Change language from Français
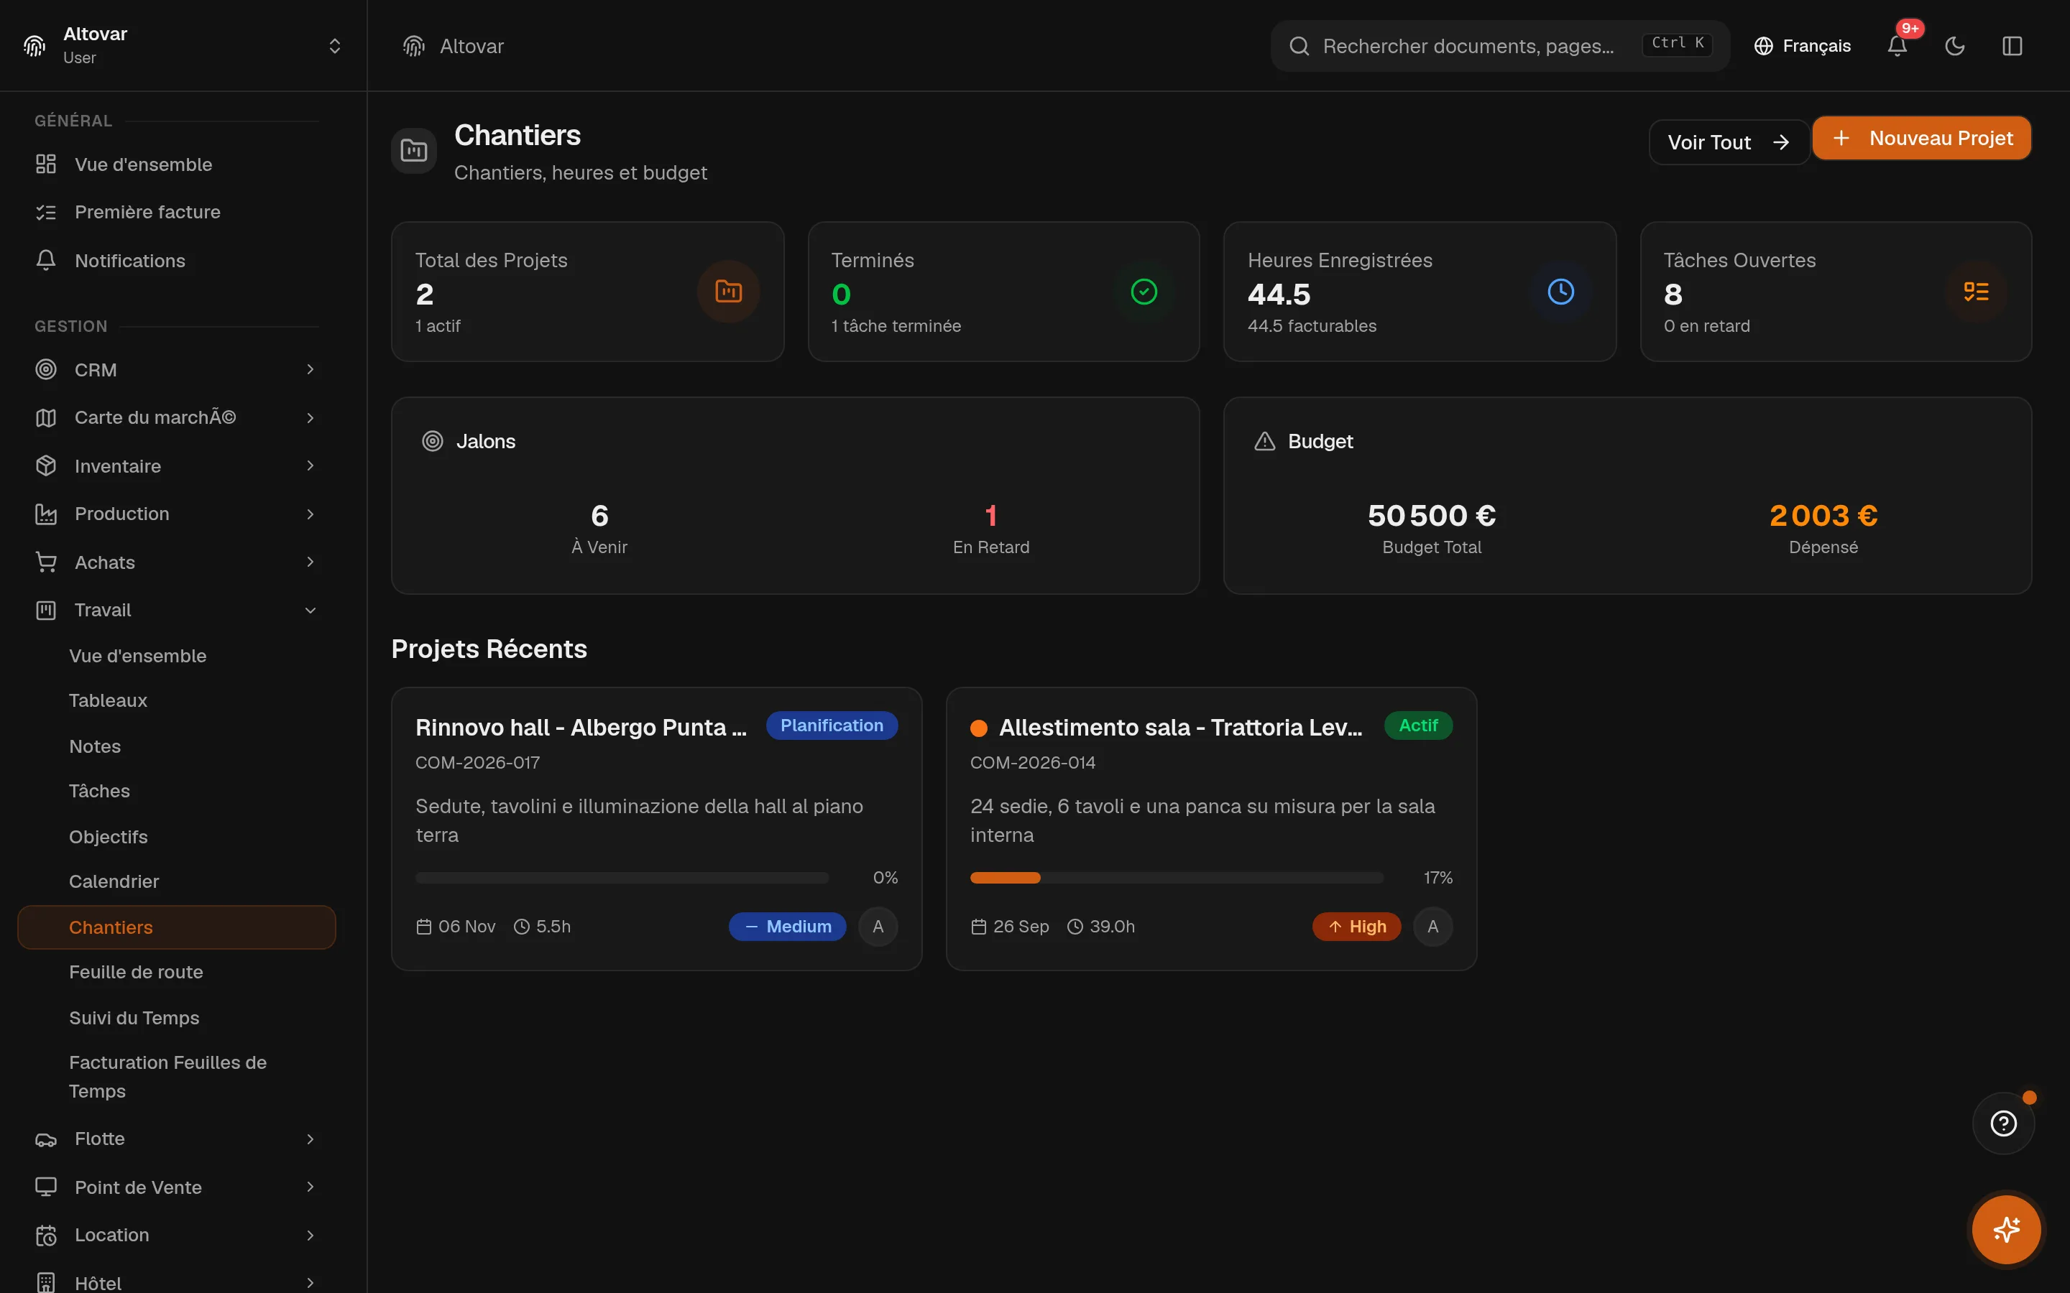The image size is (2070, 1293). pos(1801,46)
